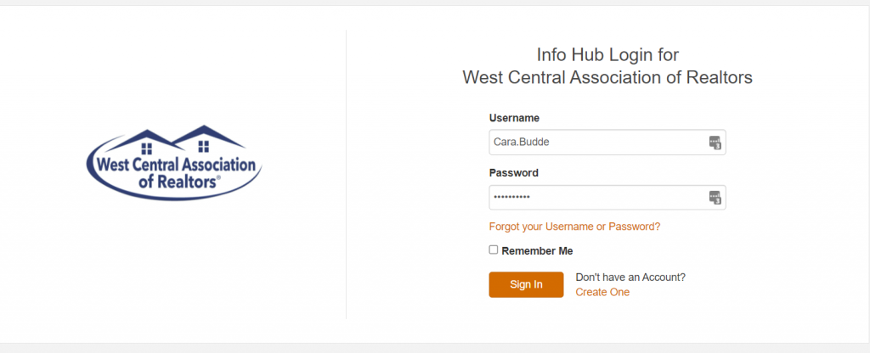Click the Sign In button
This screenshot has width=870, height=353.
526,284
